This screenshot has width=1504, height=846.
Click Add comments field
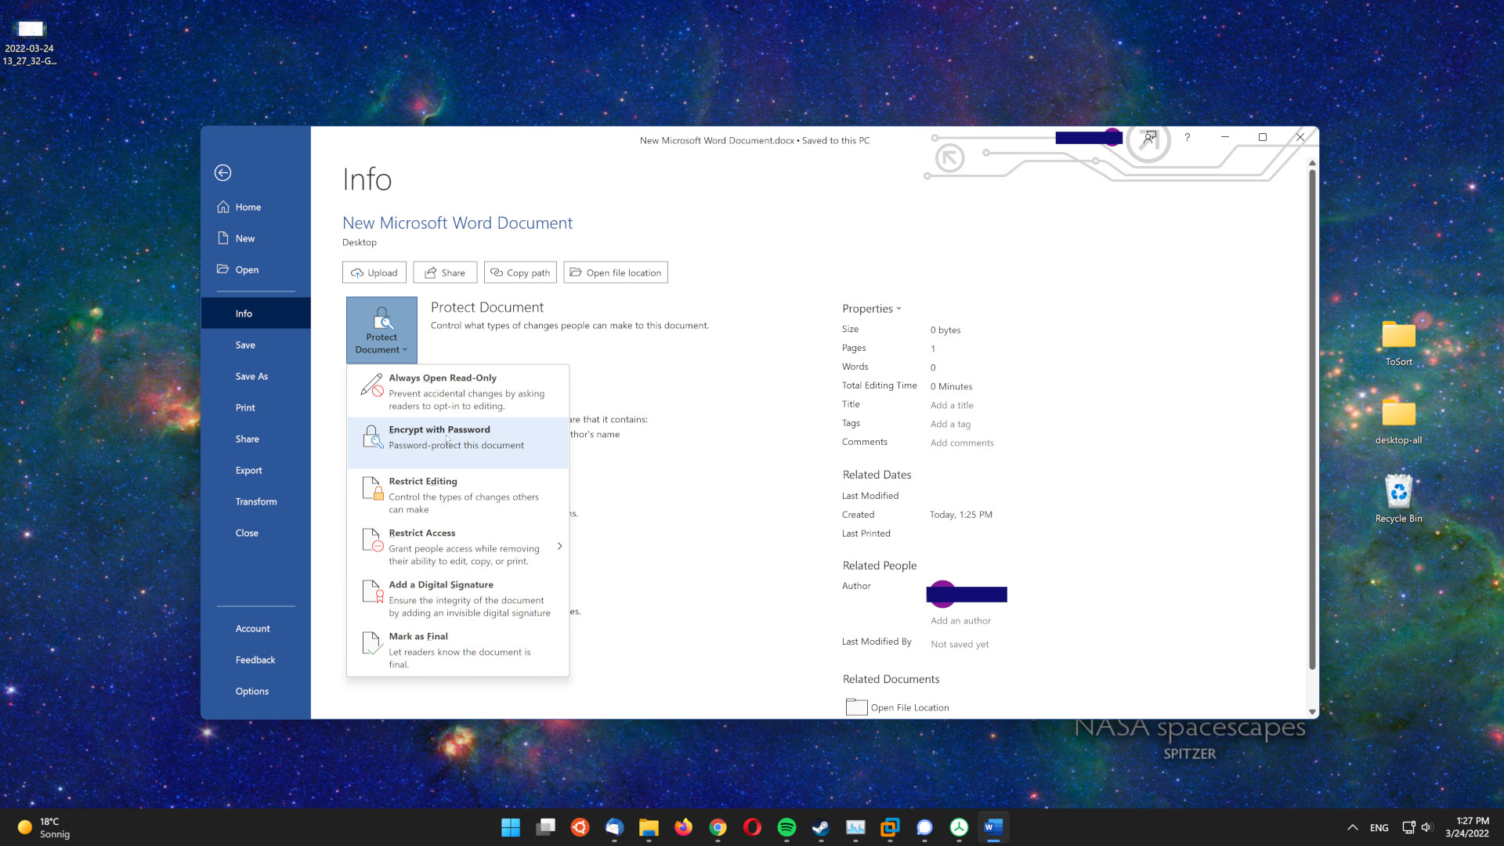[x=962, y=443]
